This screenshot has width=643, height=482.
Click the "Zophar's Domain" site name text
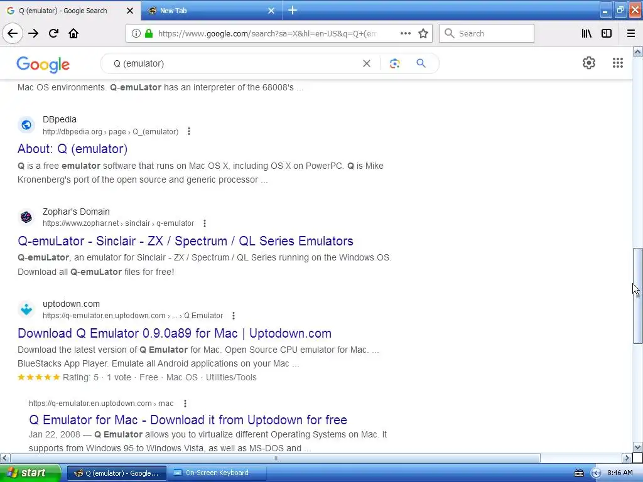pyautogui.click(x=76, y=212)
